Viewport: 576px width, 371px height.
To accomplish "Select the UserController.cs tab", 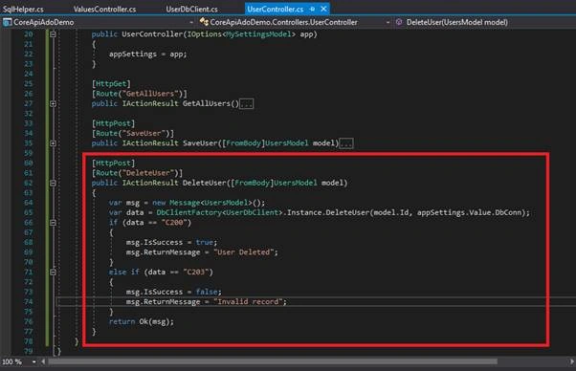I will 276,9.
